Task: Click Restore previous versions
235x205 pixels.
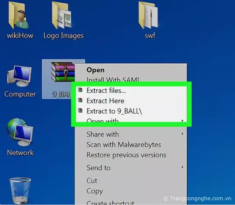Action: [126, 155]
